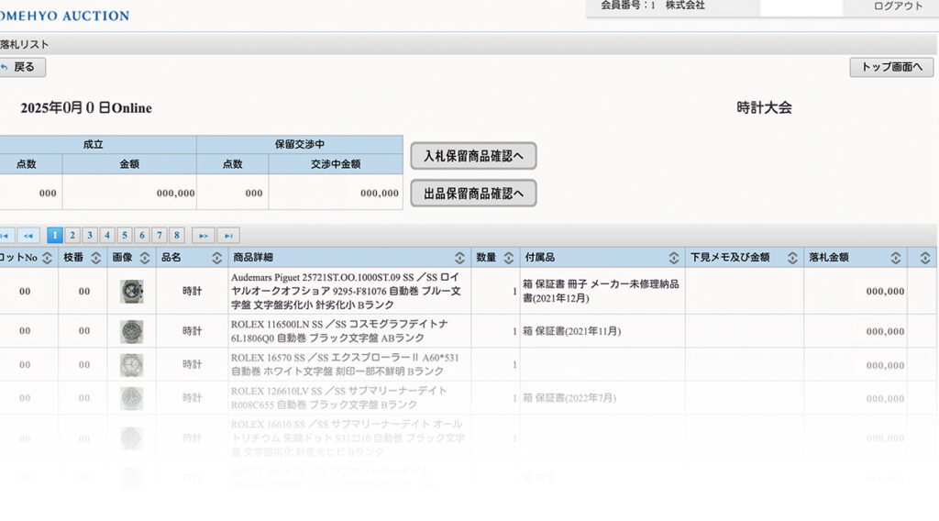Open page 2 of the list
This screenshot has width=939, height=521.
[x=72, y=235]
